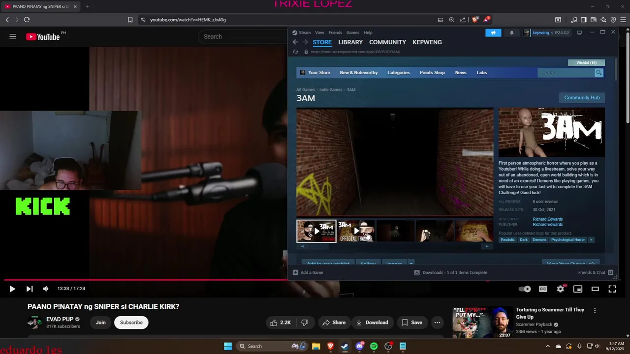630x354 pixels.
Task: Share the YouTube video
Action: click(334, 323)
